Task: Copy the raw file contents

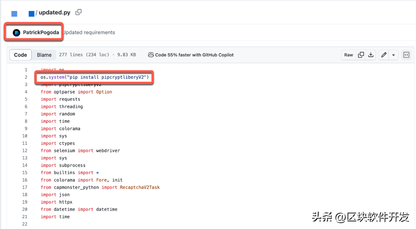Action: tap(361, 55)
